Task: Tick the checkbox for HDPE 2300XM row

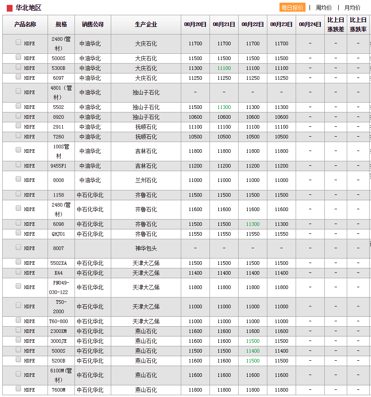Action: tap(18, 330)
